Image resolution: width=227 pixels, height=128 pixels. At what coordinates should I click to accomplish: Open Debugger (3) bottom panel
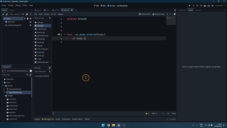point(48,119)
